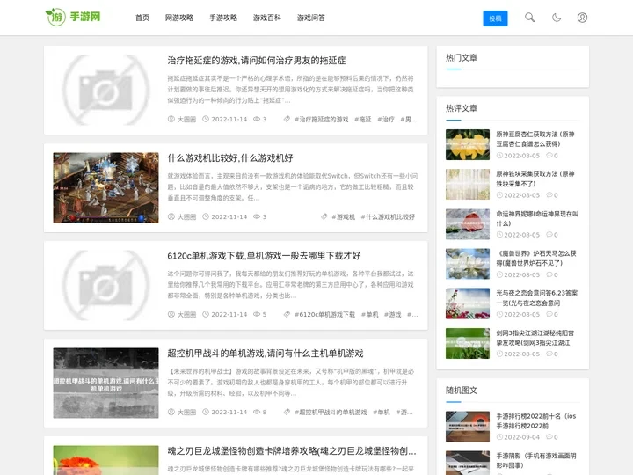Open the 游戏问答 menu item
This screenshot has width=633, height=475.
click(311, 18)
